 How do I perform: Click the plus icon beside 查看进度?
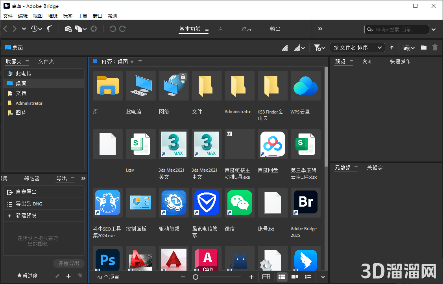tap(68, 276)
